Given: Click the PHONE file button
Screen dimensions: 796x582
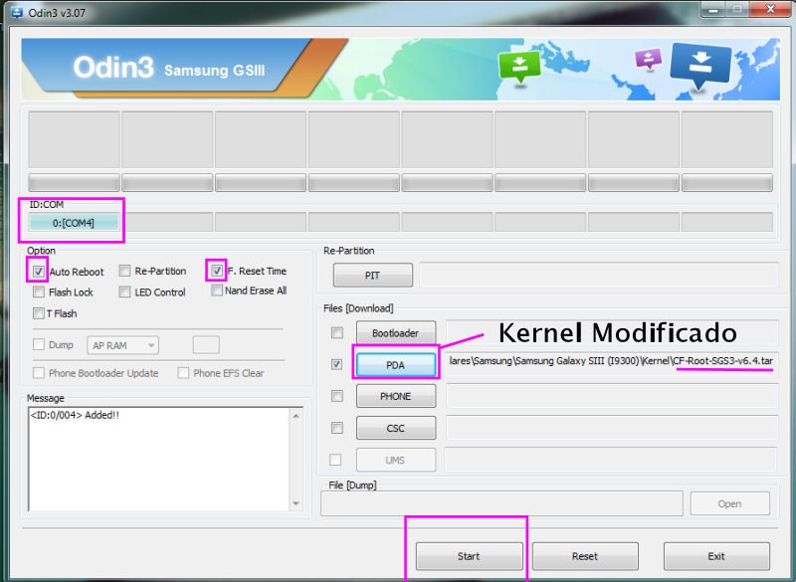Looking at the screenshot, I should tap(395, 396).
